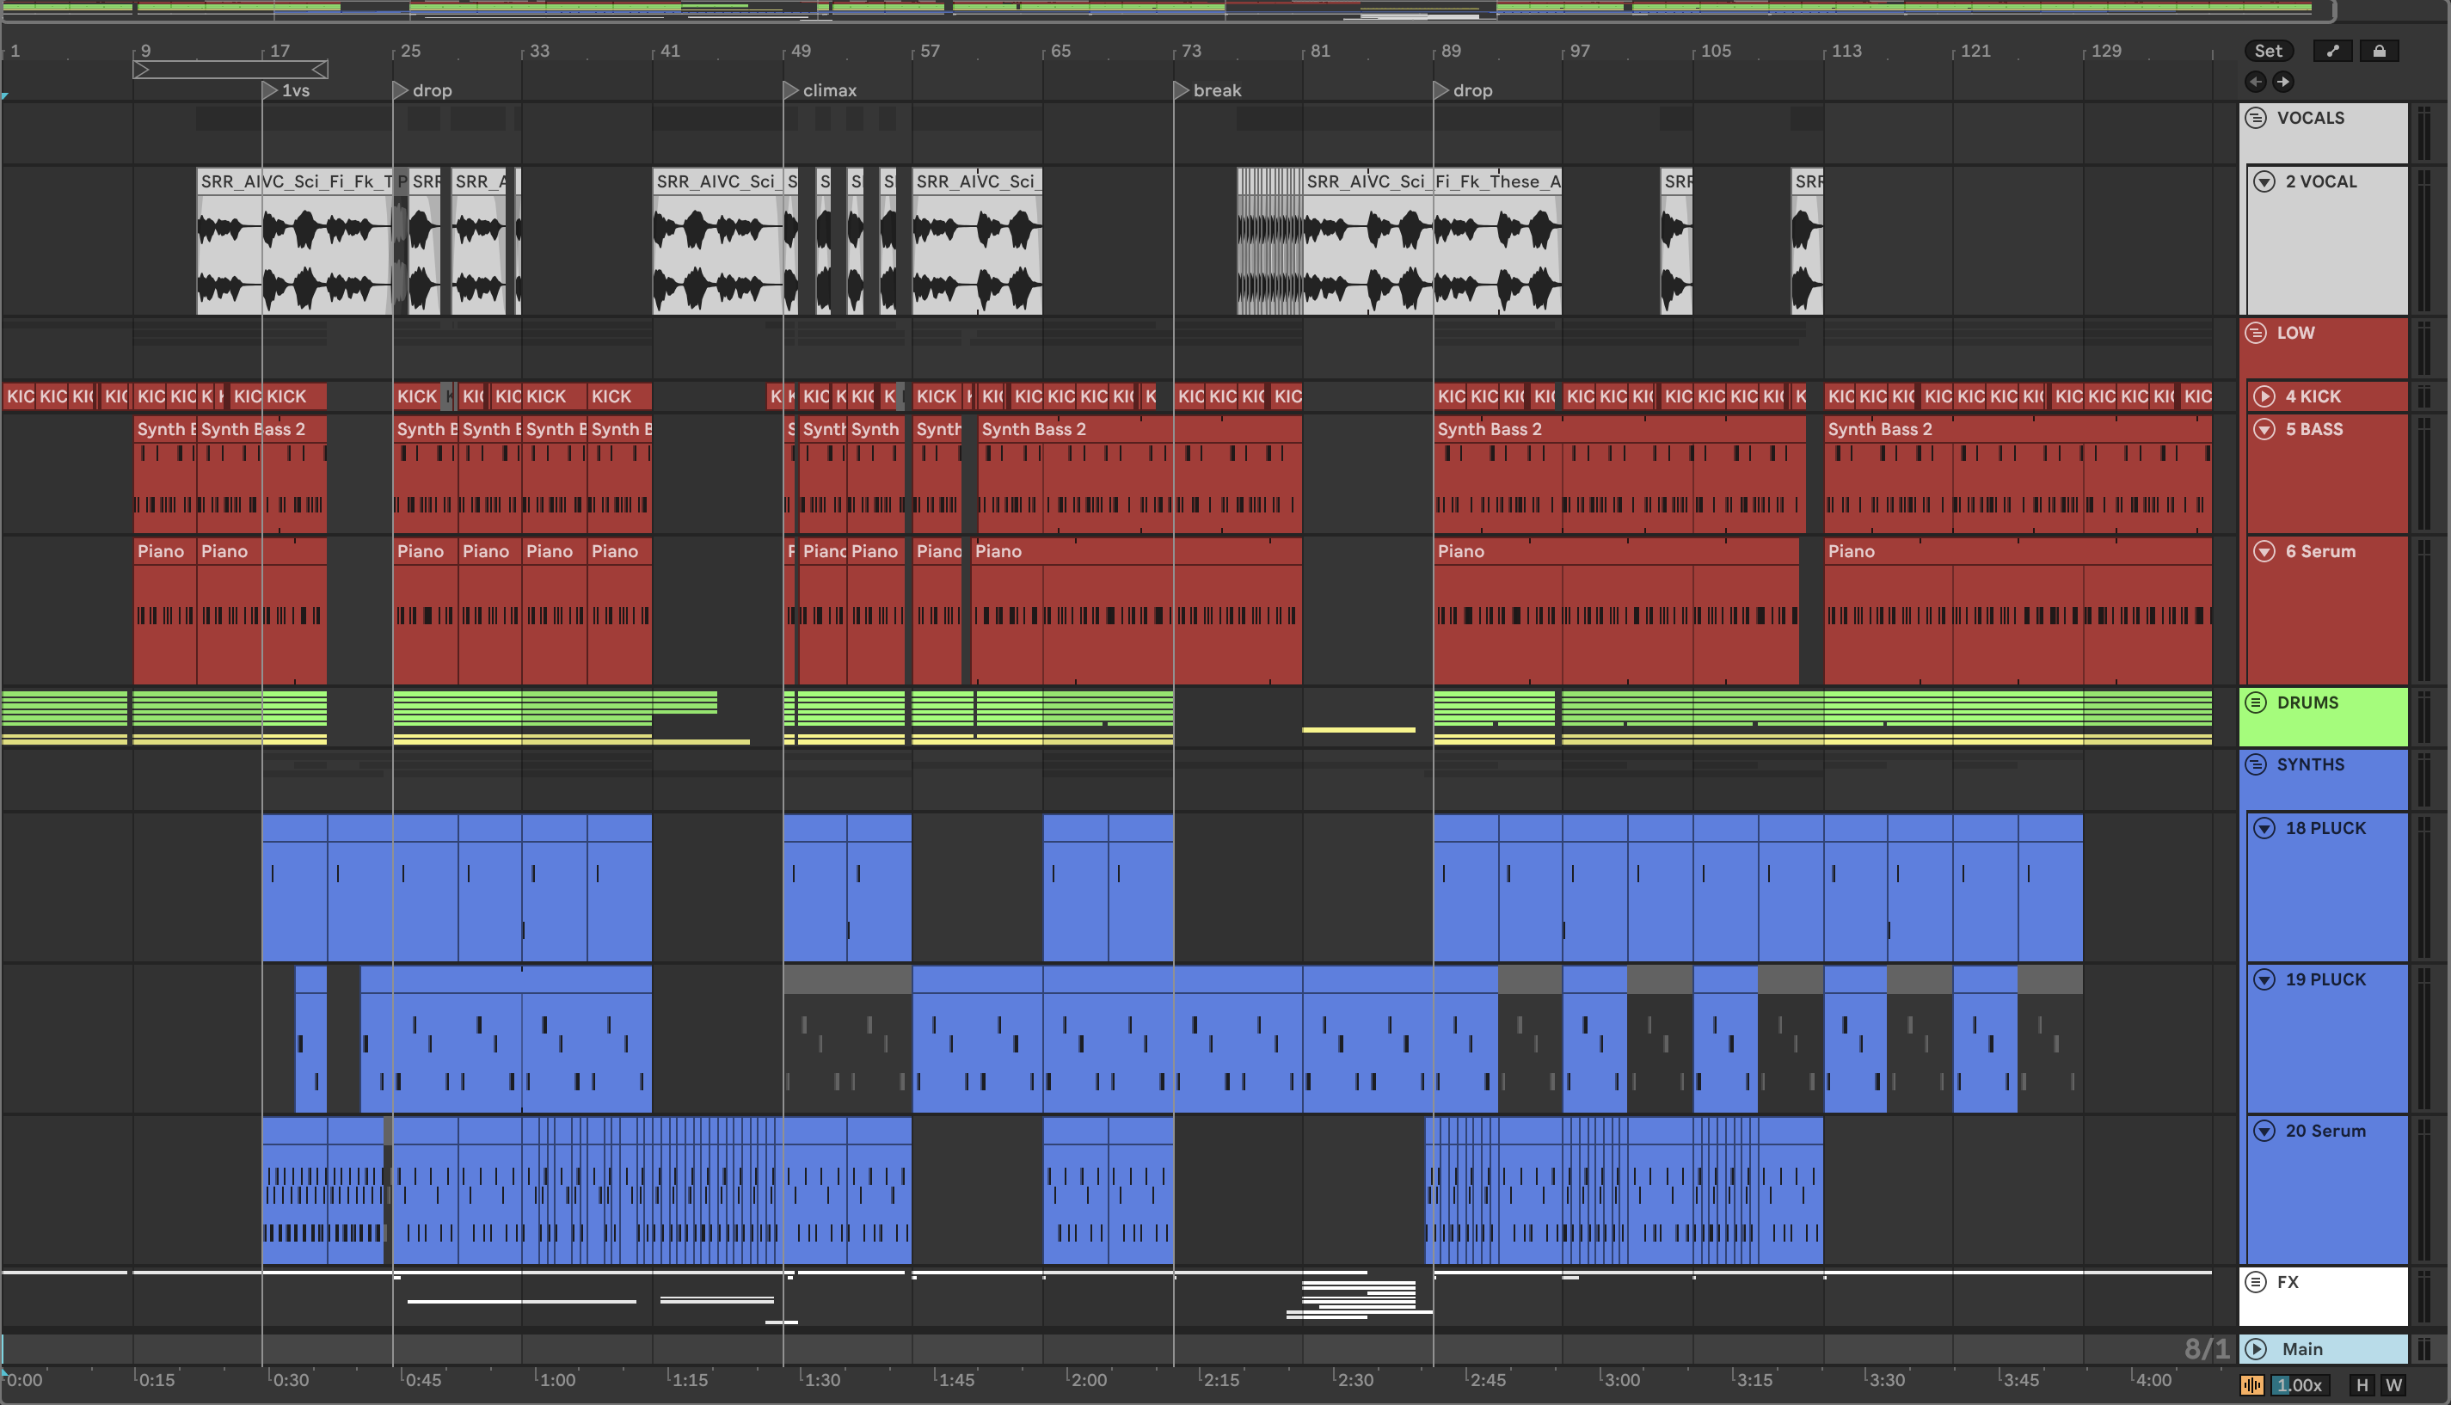The image size is (2451, 1405).
Task: Select the 20 Serum track name
Action: pos(2325,1131)
